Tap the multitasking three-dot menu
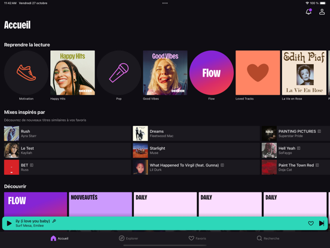 pyautogui.click(x=165, y=3)
